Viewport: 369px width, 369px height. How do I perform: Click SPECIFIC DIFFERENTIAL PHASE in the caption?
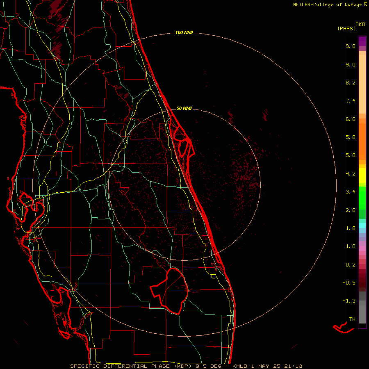pos(120,366)
